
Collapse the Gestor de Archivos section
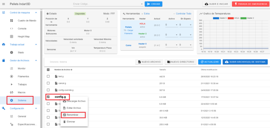36,60
